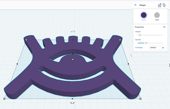Click the right-middle black edge handle
The image size is (170, 109).
(x=128, y=64)
